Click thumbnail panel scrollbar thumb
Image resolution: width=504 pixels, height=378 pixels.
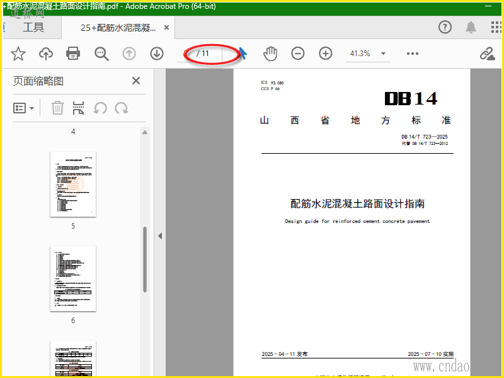(145, 260)
